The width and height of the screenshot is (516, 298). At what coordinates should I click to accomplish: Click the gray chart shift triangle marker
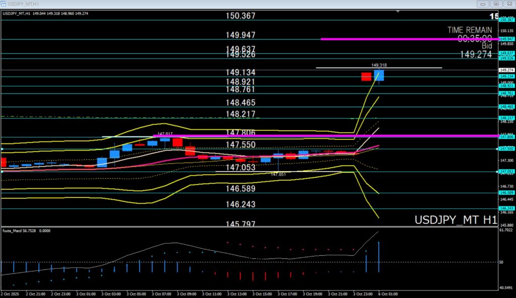[x=398, y=11]
